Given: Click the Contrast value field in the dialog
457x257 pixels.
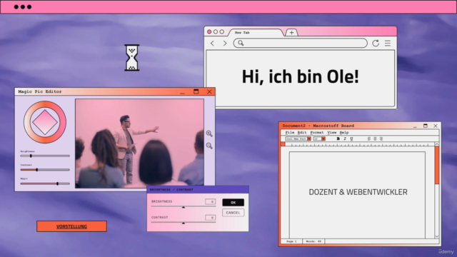Looking at the screenshot, I should [x=210, y=218].
